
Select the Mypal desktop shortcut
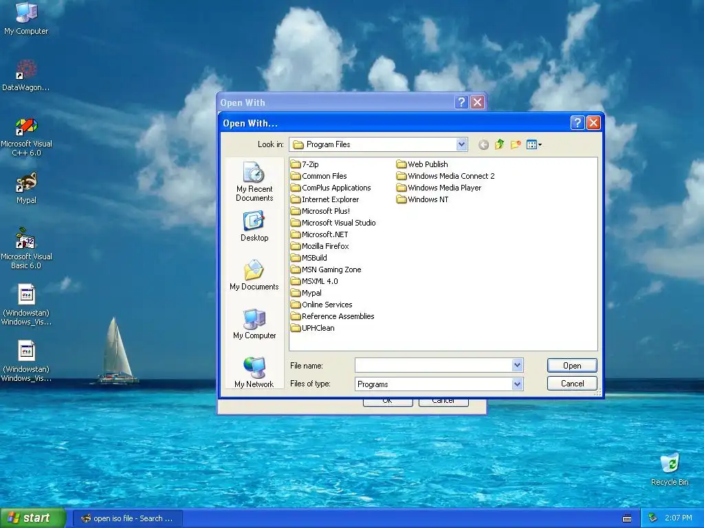click(x=26, y=188)
